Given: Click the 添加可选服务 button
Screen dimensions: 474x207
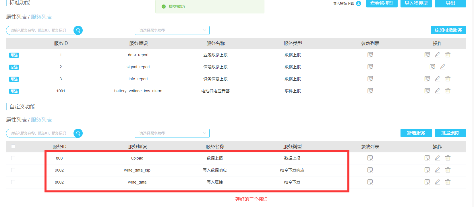Looking at the screenshot, I should coord(448,30).
